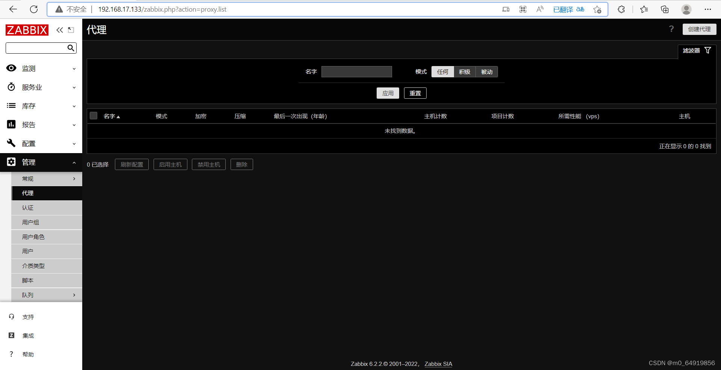Click the translated page 已翻译 indicator
Image resolution: width=721 pixels, height=370 pixels.
569,9
